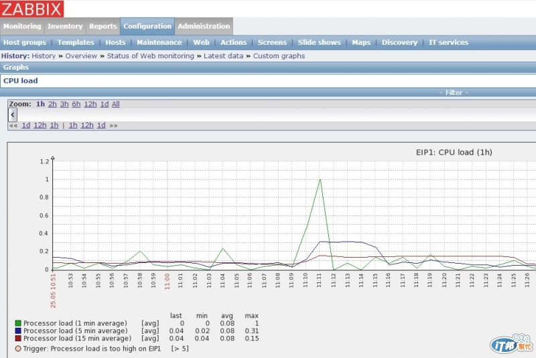Screen dimensions: 536x358
Task: Click the ZABBIX logo
Action: (x=31, y=9)
